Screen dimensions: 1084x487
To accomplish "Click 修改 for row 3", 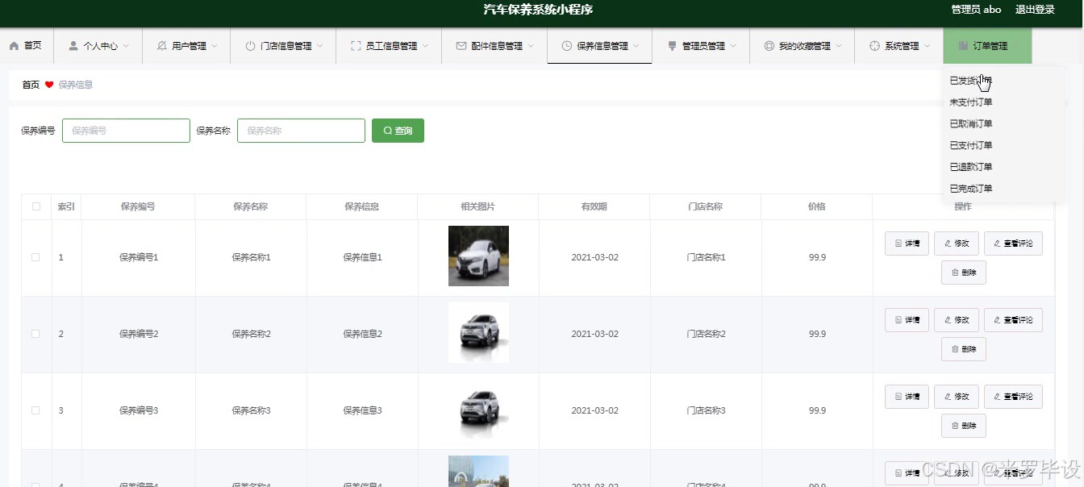I will [x=957, y=397].
